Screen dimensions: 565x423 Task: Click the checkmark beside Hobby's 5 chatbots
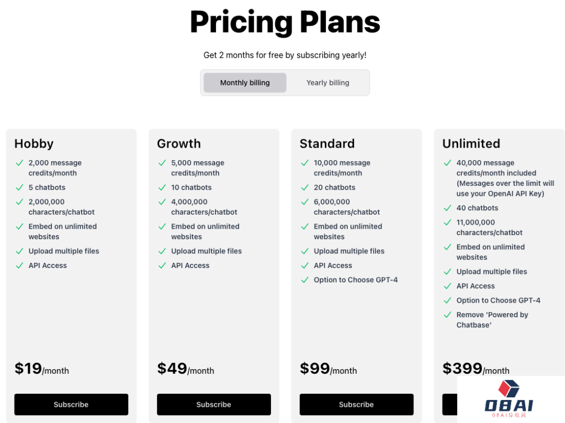click(x=19, y=187)
